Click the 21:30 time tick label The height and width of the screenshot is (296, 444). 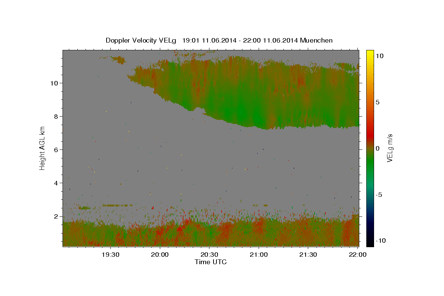(308, 255)
